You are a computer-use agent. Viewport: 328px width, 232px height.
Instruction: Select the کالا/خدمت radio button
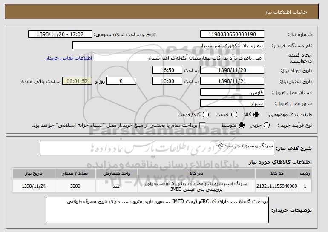click(206, 115)
